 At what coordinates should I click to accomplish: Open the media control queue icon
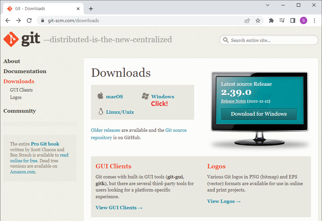(x=282, y=20)
